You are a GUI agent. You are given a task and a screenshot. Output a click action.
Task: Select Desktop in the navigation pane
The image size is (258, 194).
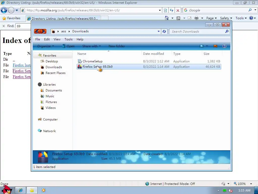click(x=52, y=61)
